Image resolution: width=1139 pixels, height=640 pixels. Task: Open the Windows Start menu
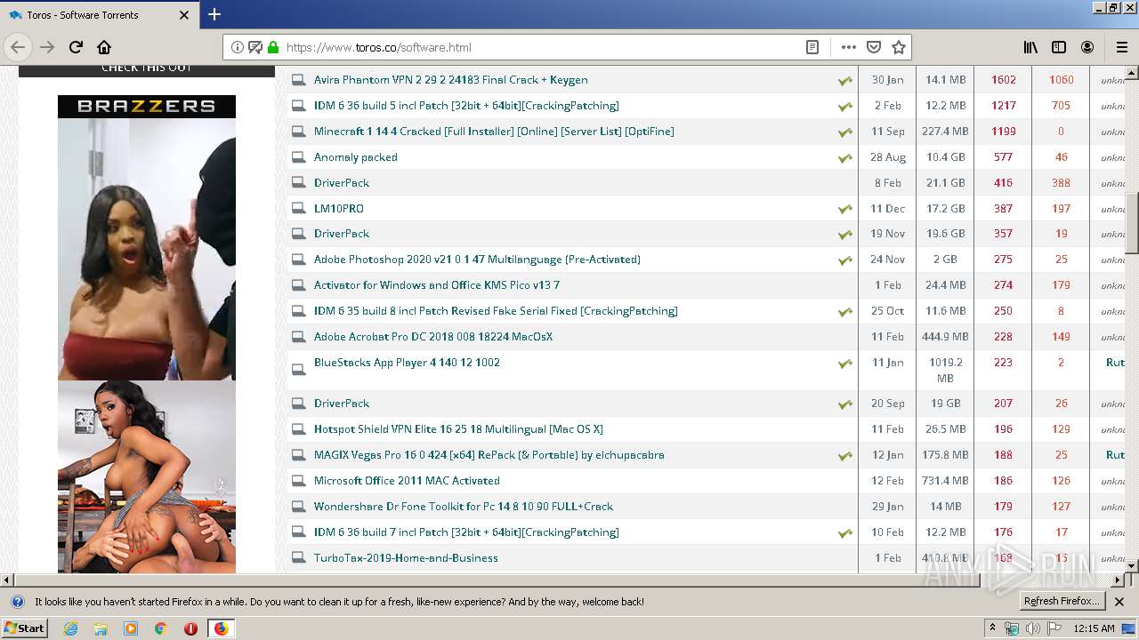pyautogui.click(x=25, y=628)
